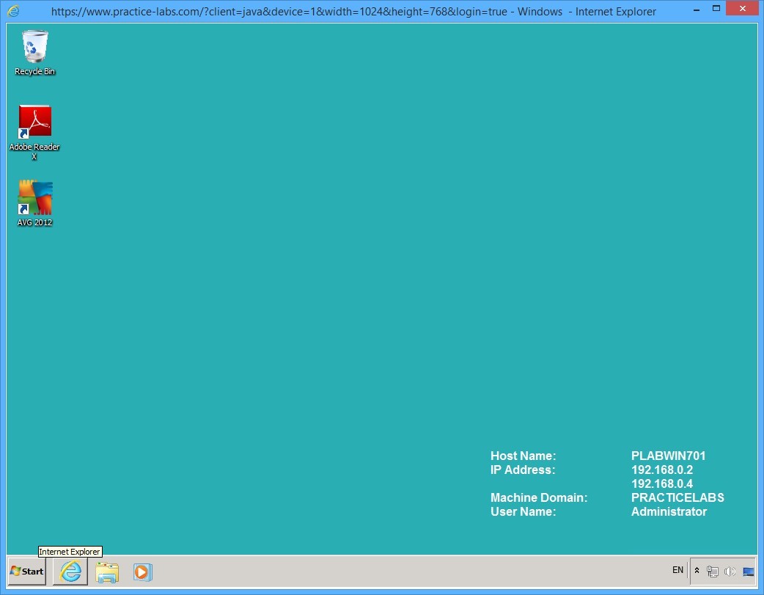Screen dimensions: 764x595
Task: Launch Adobe Reader X from the desktop
Action: point(34,121)
